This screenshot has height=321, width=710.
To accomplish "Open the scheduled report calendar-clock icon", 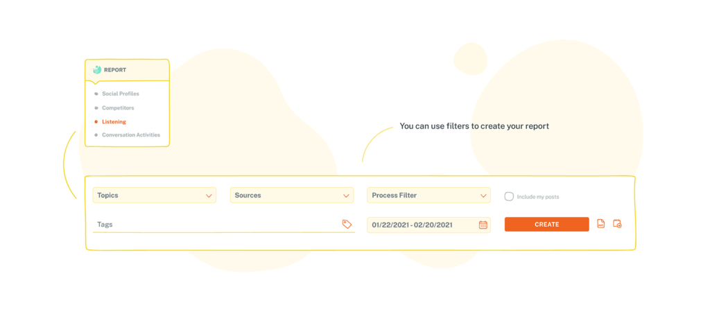I will [617, 224].
